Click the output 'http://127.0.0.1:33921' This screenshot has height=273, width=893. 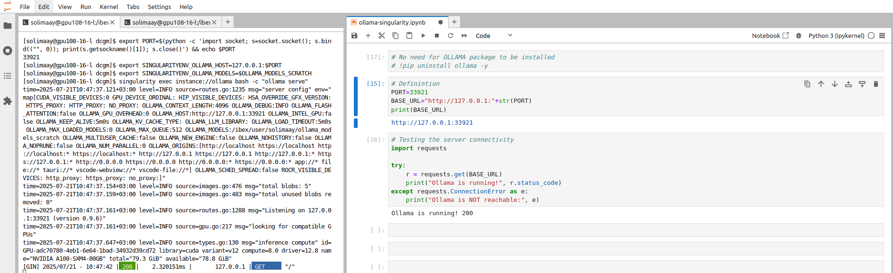(x=432, y=123)
